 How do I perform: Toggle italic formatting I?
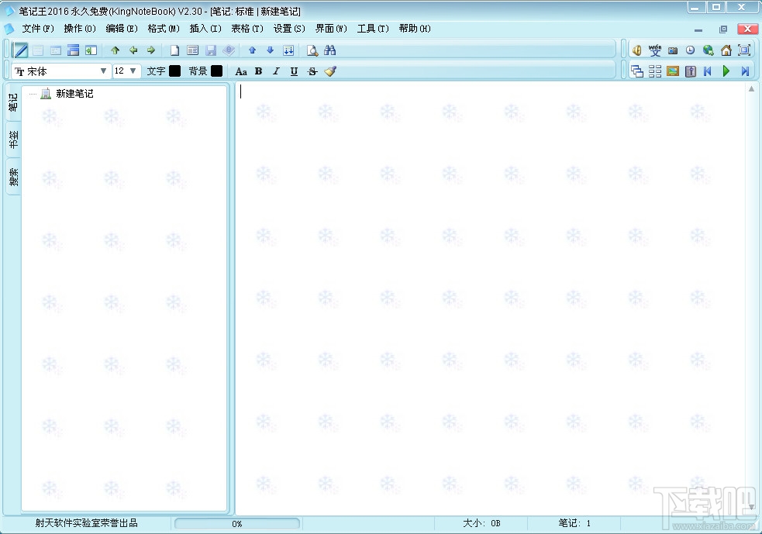(276, 71)
